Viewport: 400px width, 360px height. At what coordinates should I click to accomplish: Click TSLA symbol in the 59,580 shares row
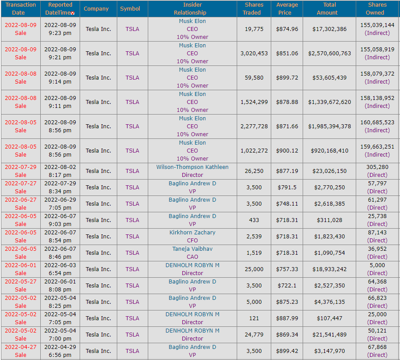coord(132,78)
